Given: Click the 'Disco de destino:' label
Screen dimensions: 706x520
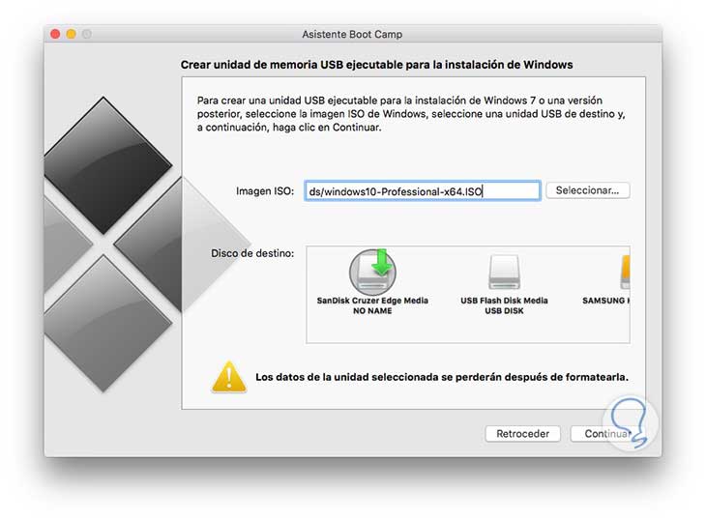Looking at the screenshot, I should point(252,253).
